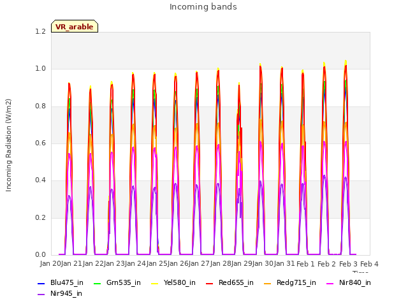408x306 pixels.
Task: Click the Red655_in legend entry
Action: 229,282
